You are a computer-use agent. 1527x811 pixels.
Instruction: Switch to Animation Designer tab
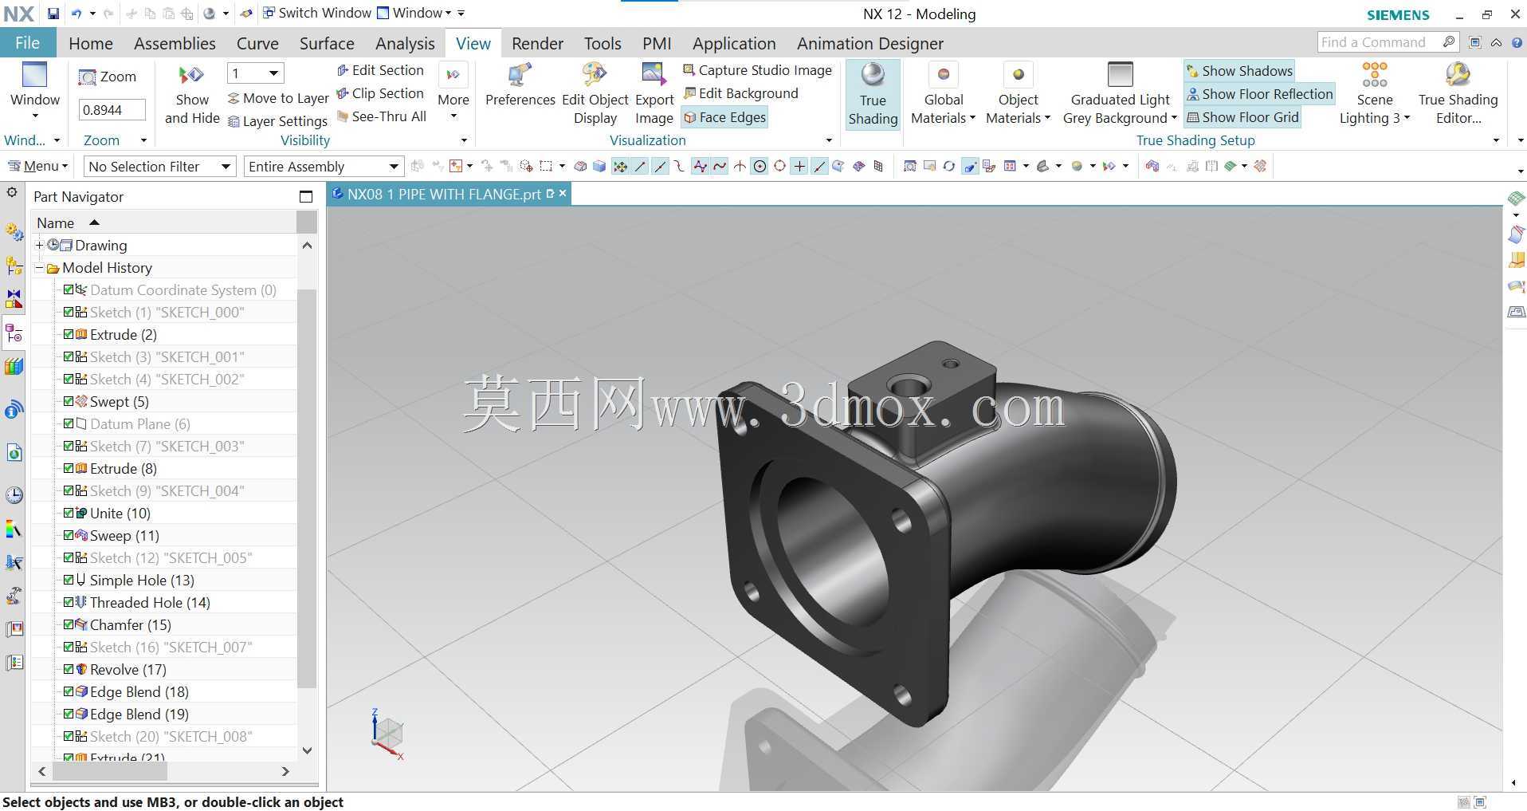pos(870,43)
